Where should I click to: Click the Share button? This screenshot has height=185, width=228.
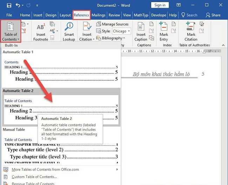click(213, 15)
